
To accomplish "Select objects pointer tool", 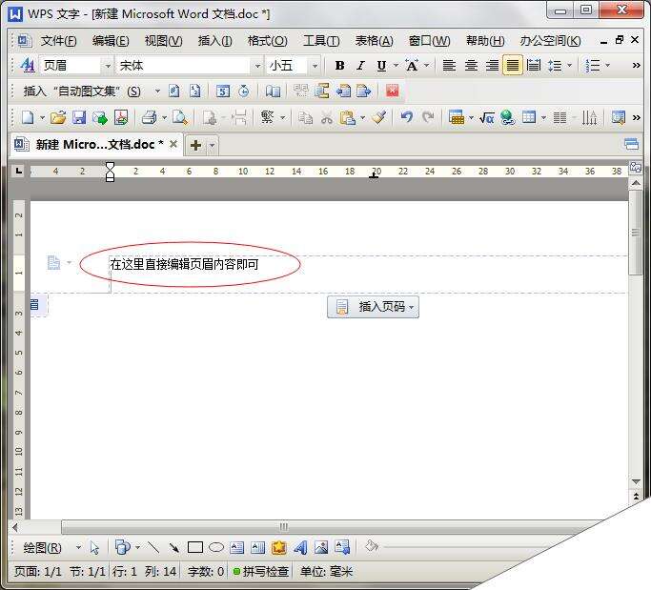I will 94,548.
